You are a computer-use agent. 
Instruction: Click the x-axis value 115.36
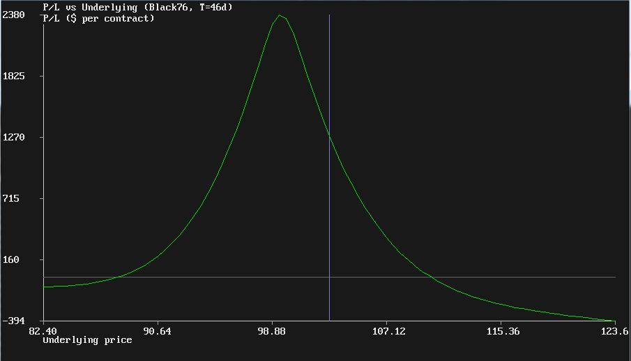503,331
